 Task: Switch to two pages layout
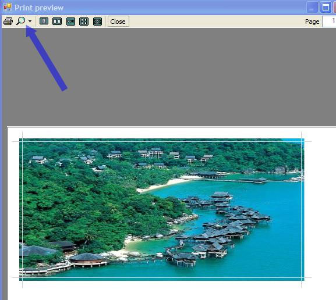pos(57,21)
